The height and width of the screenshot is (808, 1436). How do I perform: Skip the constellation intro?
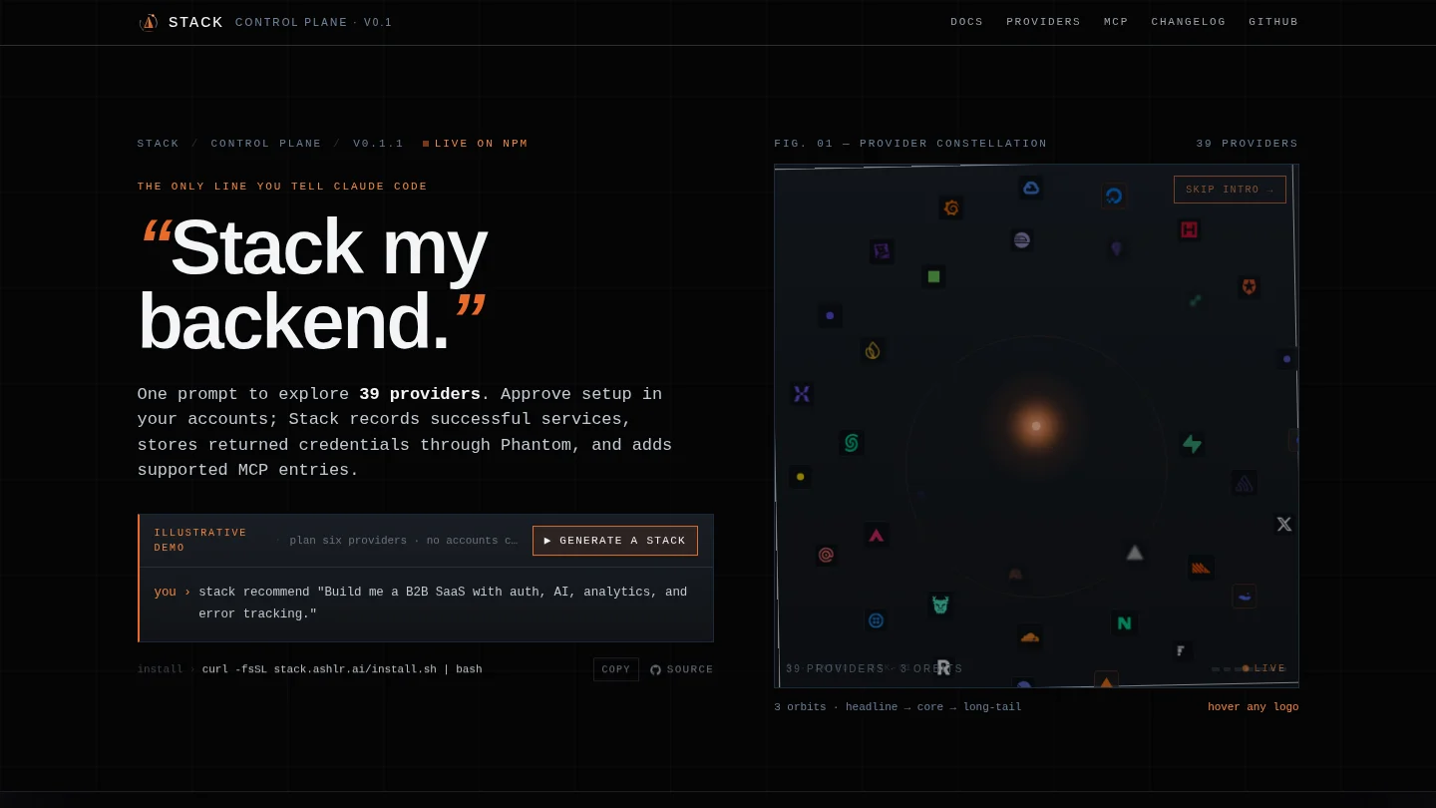(1230, 190)
